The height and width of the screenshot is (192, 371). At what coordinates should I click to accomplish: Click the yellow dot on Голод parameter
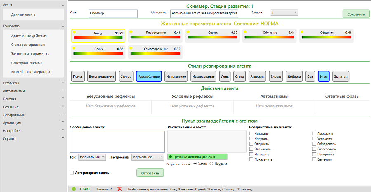[75, 31]
